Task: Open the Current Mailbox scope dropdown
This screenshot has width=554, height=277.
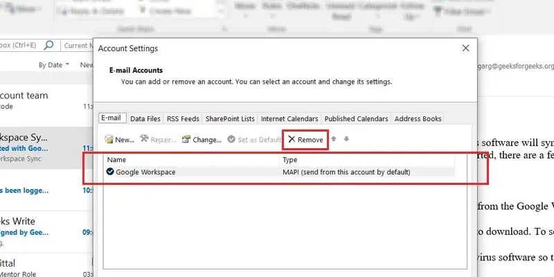Action: click(x=77, y=45)
